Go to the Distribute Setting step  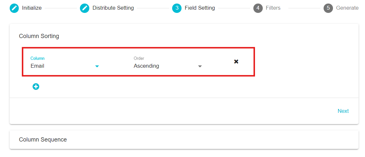(113, 8)
